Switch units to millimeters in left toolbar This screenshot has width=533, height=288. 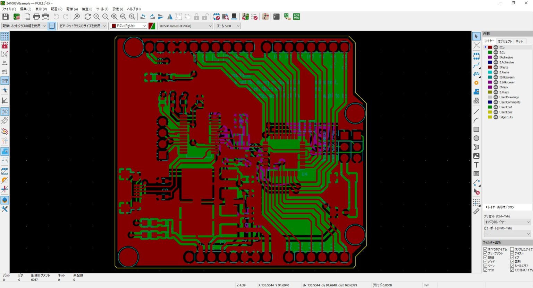click(5, 80)
